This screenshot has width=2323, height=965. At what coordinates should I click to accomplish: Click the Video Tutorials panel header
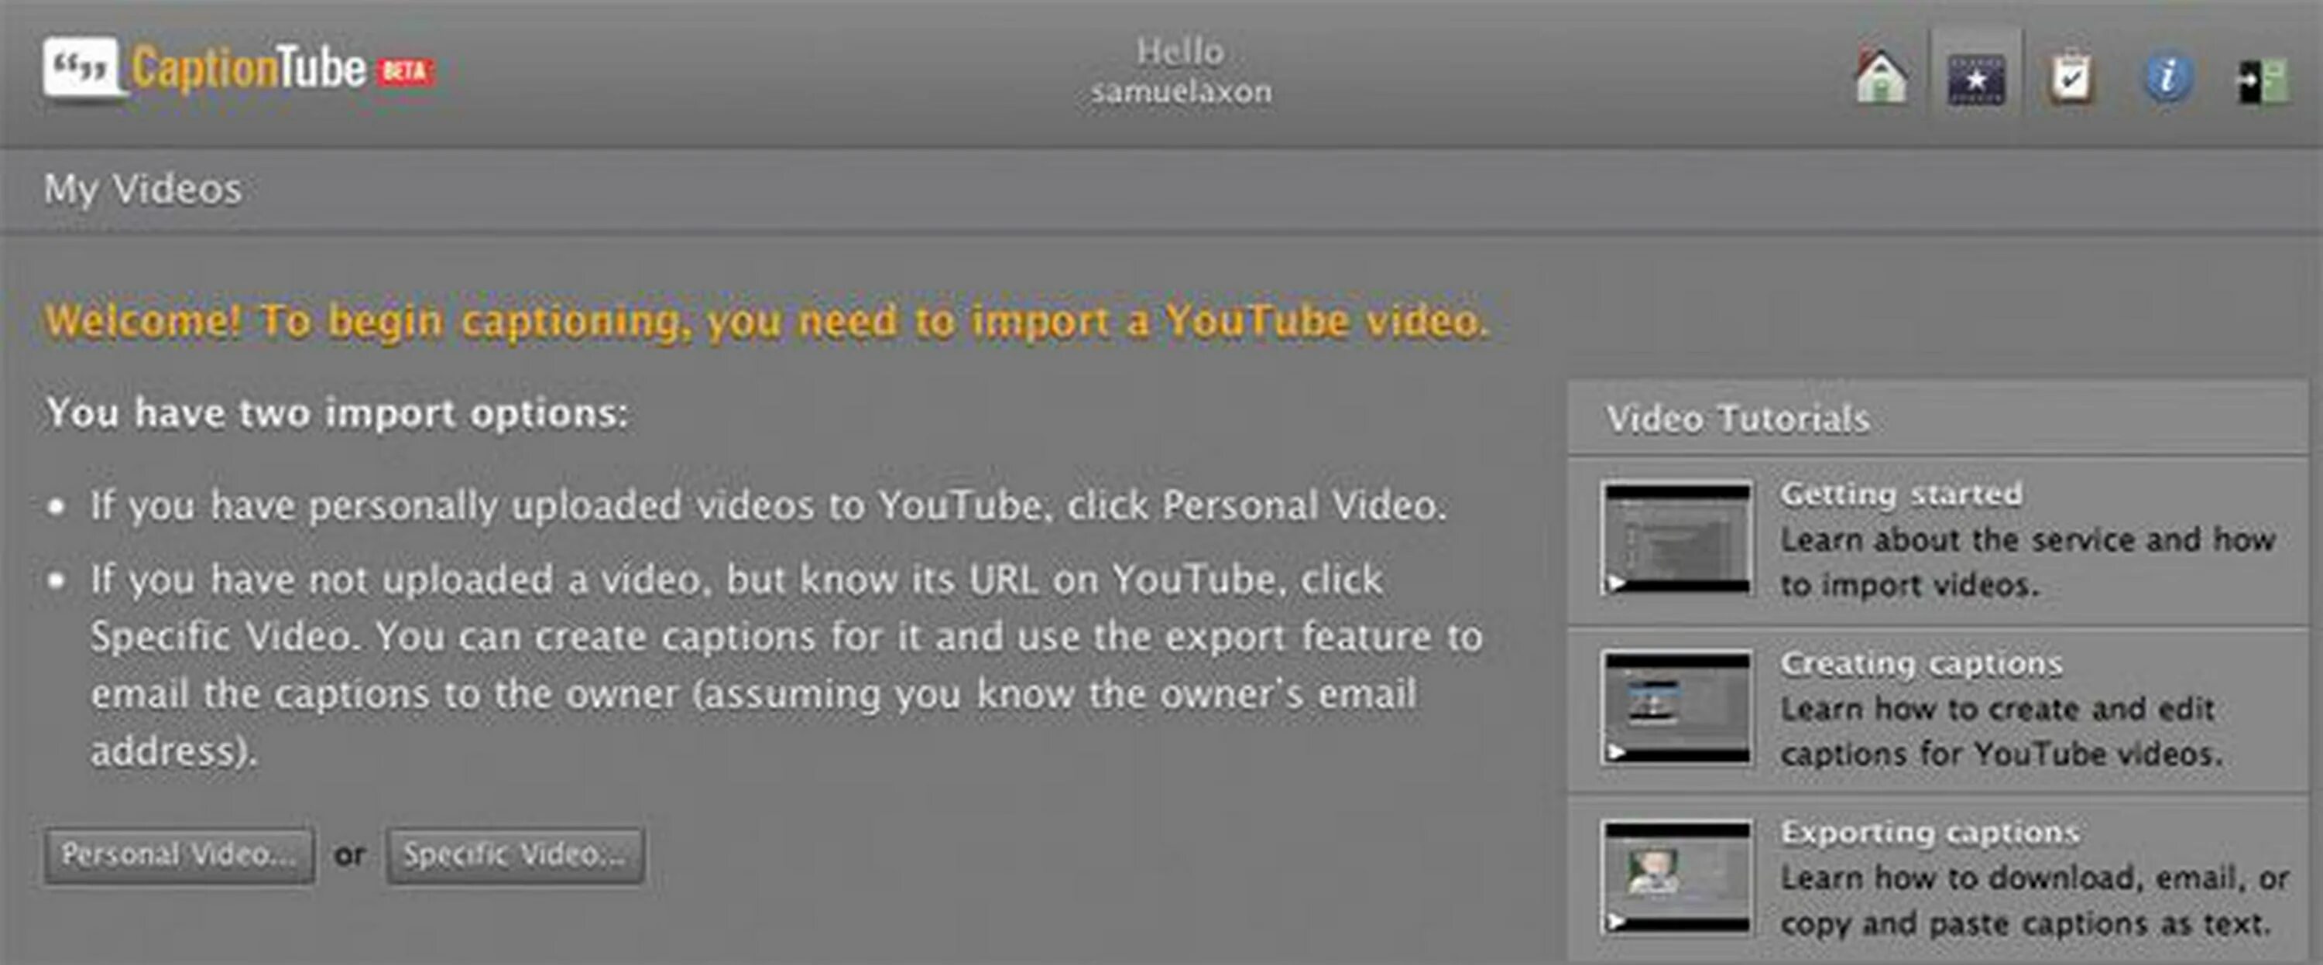1738,419
